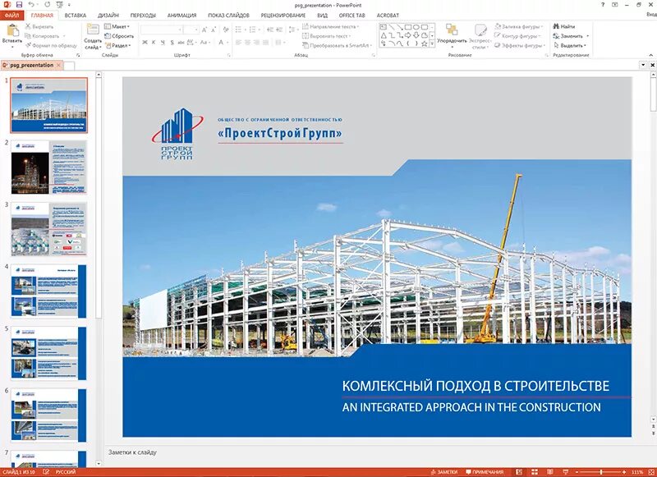Screen dimensions: 657x477
Task: Open the font size combo box
Action: click(191, 30)
